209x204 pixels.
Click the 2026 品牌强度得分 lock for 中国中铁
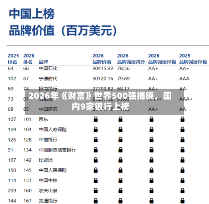(120, 180)
